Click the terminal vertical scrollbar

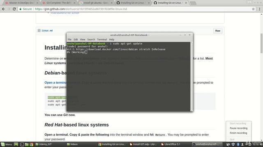coord(191,76)
